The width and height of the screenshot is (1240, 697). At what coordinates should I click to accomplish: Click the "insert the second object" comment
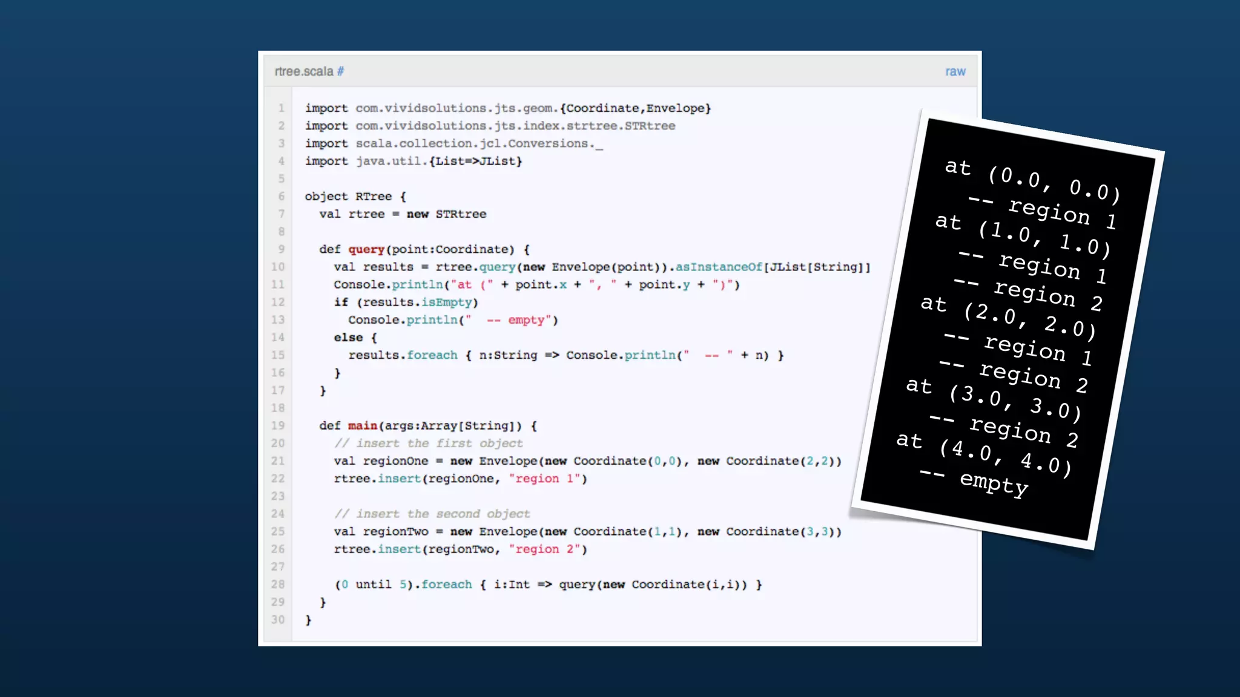pos(432,514)
